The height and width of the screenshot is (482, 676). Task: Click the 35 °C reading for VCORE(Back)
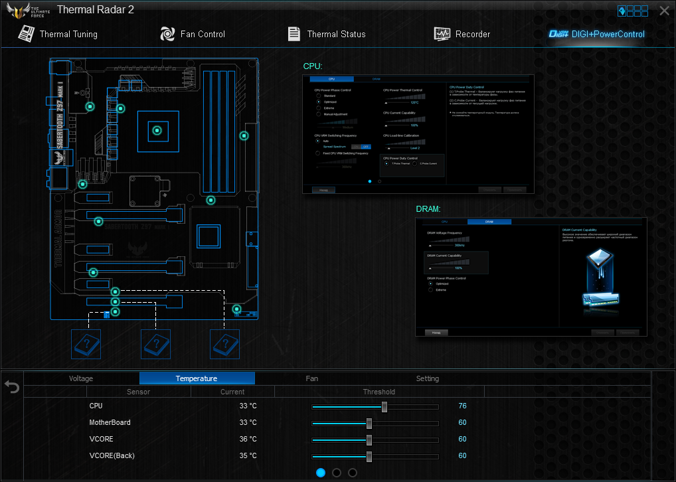(248, 455)
